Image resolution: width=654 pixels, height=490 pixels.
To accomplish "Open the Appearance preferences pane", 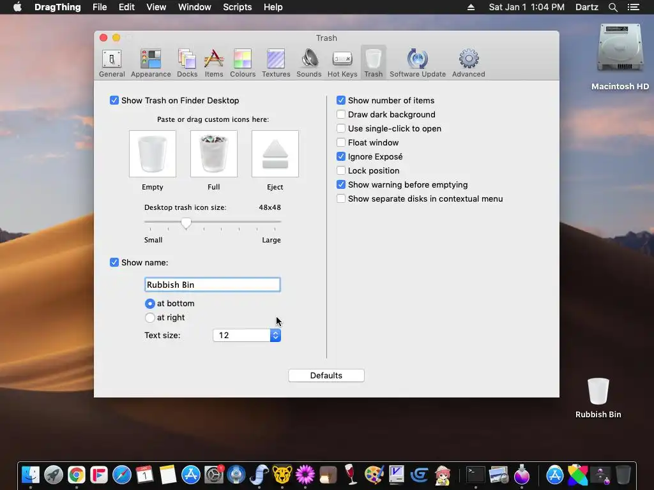I will (151, 63).
